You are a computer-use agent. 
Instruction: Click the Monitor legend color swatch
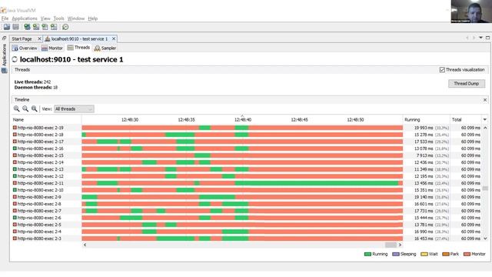[467, 254]
